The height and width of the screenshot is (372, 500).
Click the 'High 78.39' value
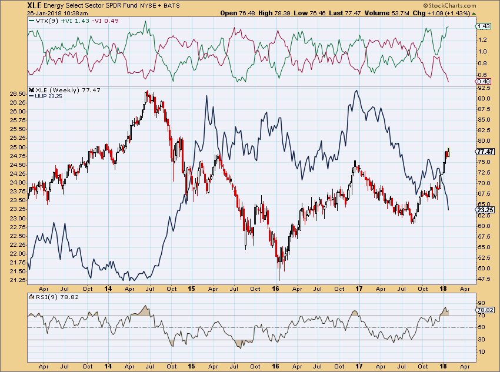coord(274,13)
